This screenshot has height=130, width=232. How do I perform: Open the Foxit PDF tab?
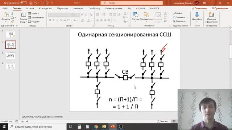[155, 8]
